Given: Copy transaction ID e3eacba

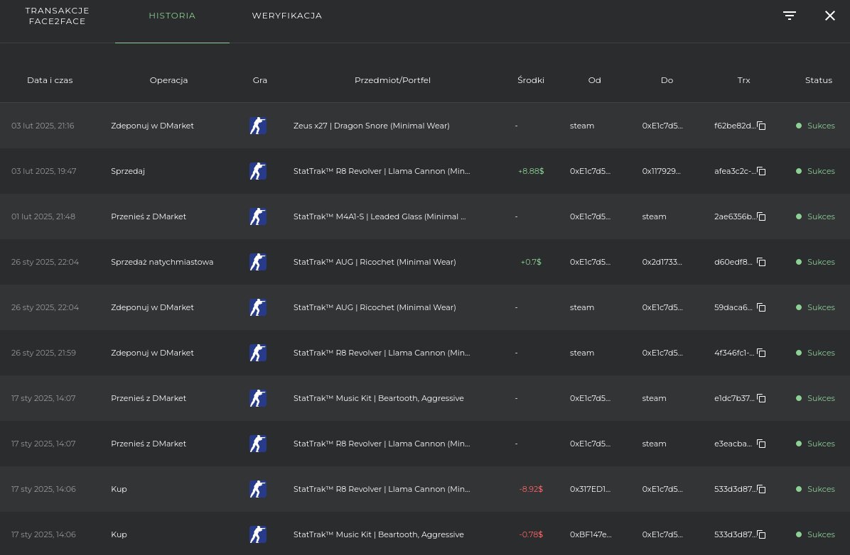Looking at the screenshot, I should tap(762, 444).
